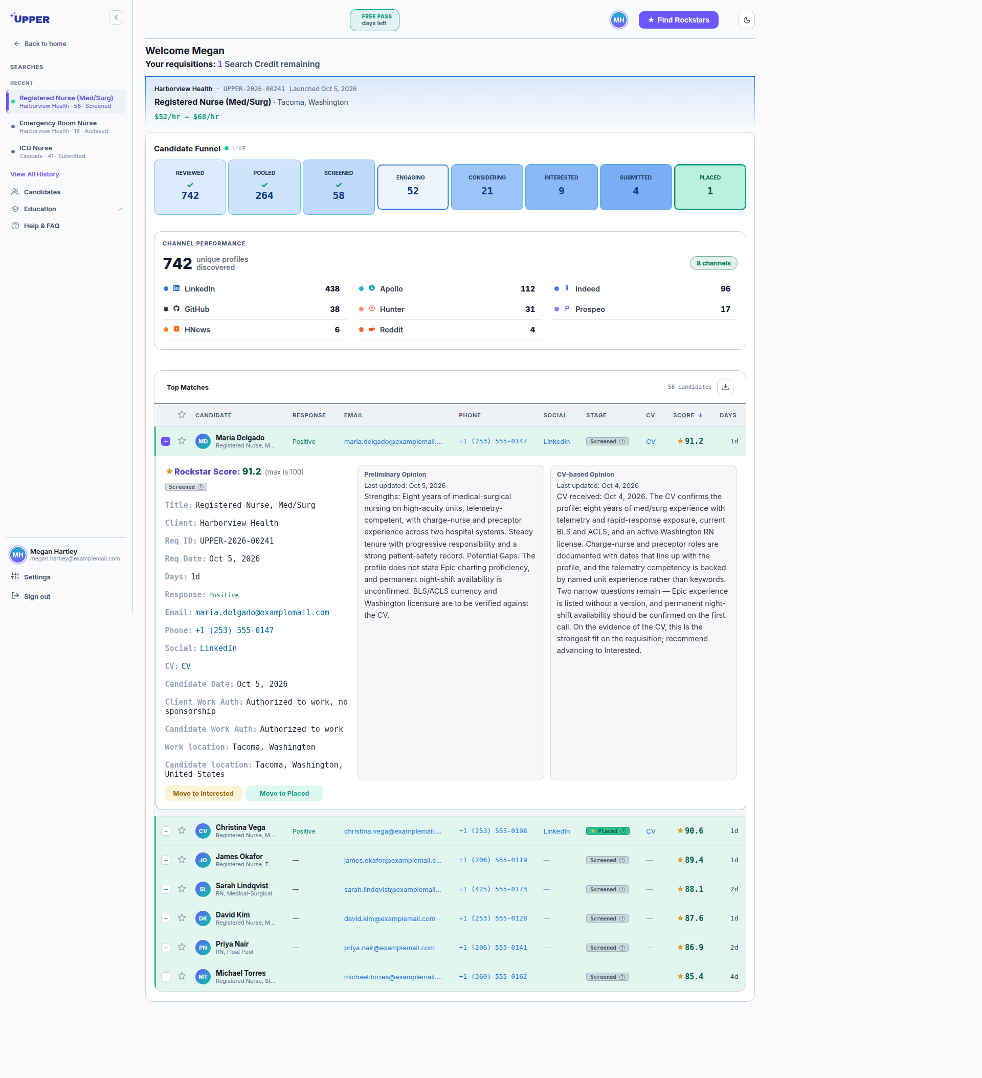Click the LinkedIn channel icon
Viewport: 982px width, 1078px height.
(176, 288)
